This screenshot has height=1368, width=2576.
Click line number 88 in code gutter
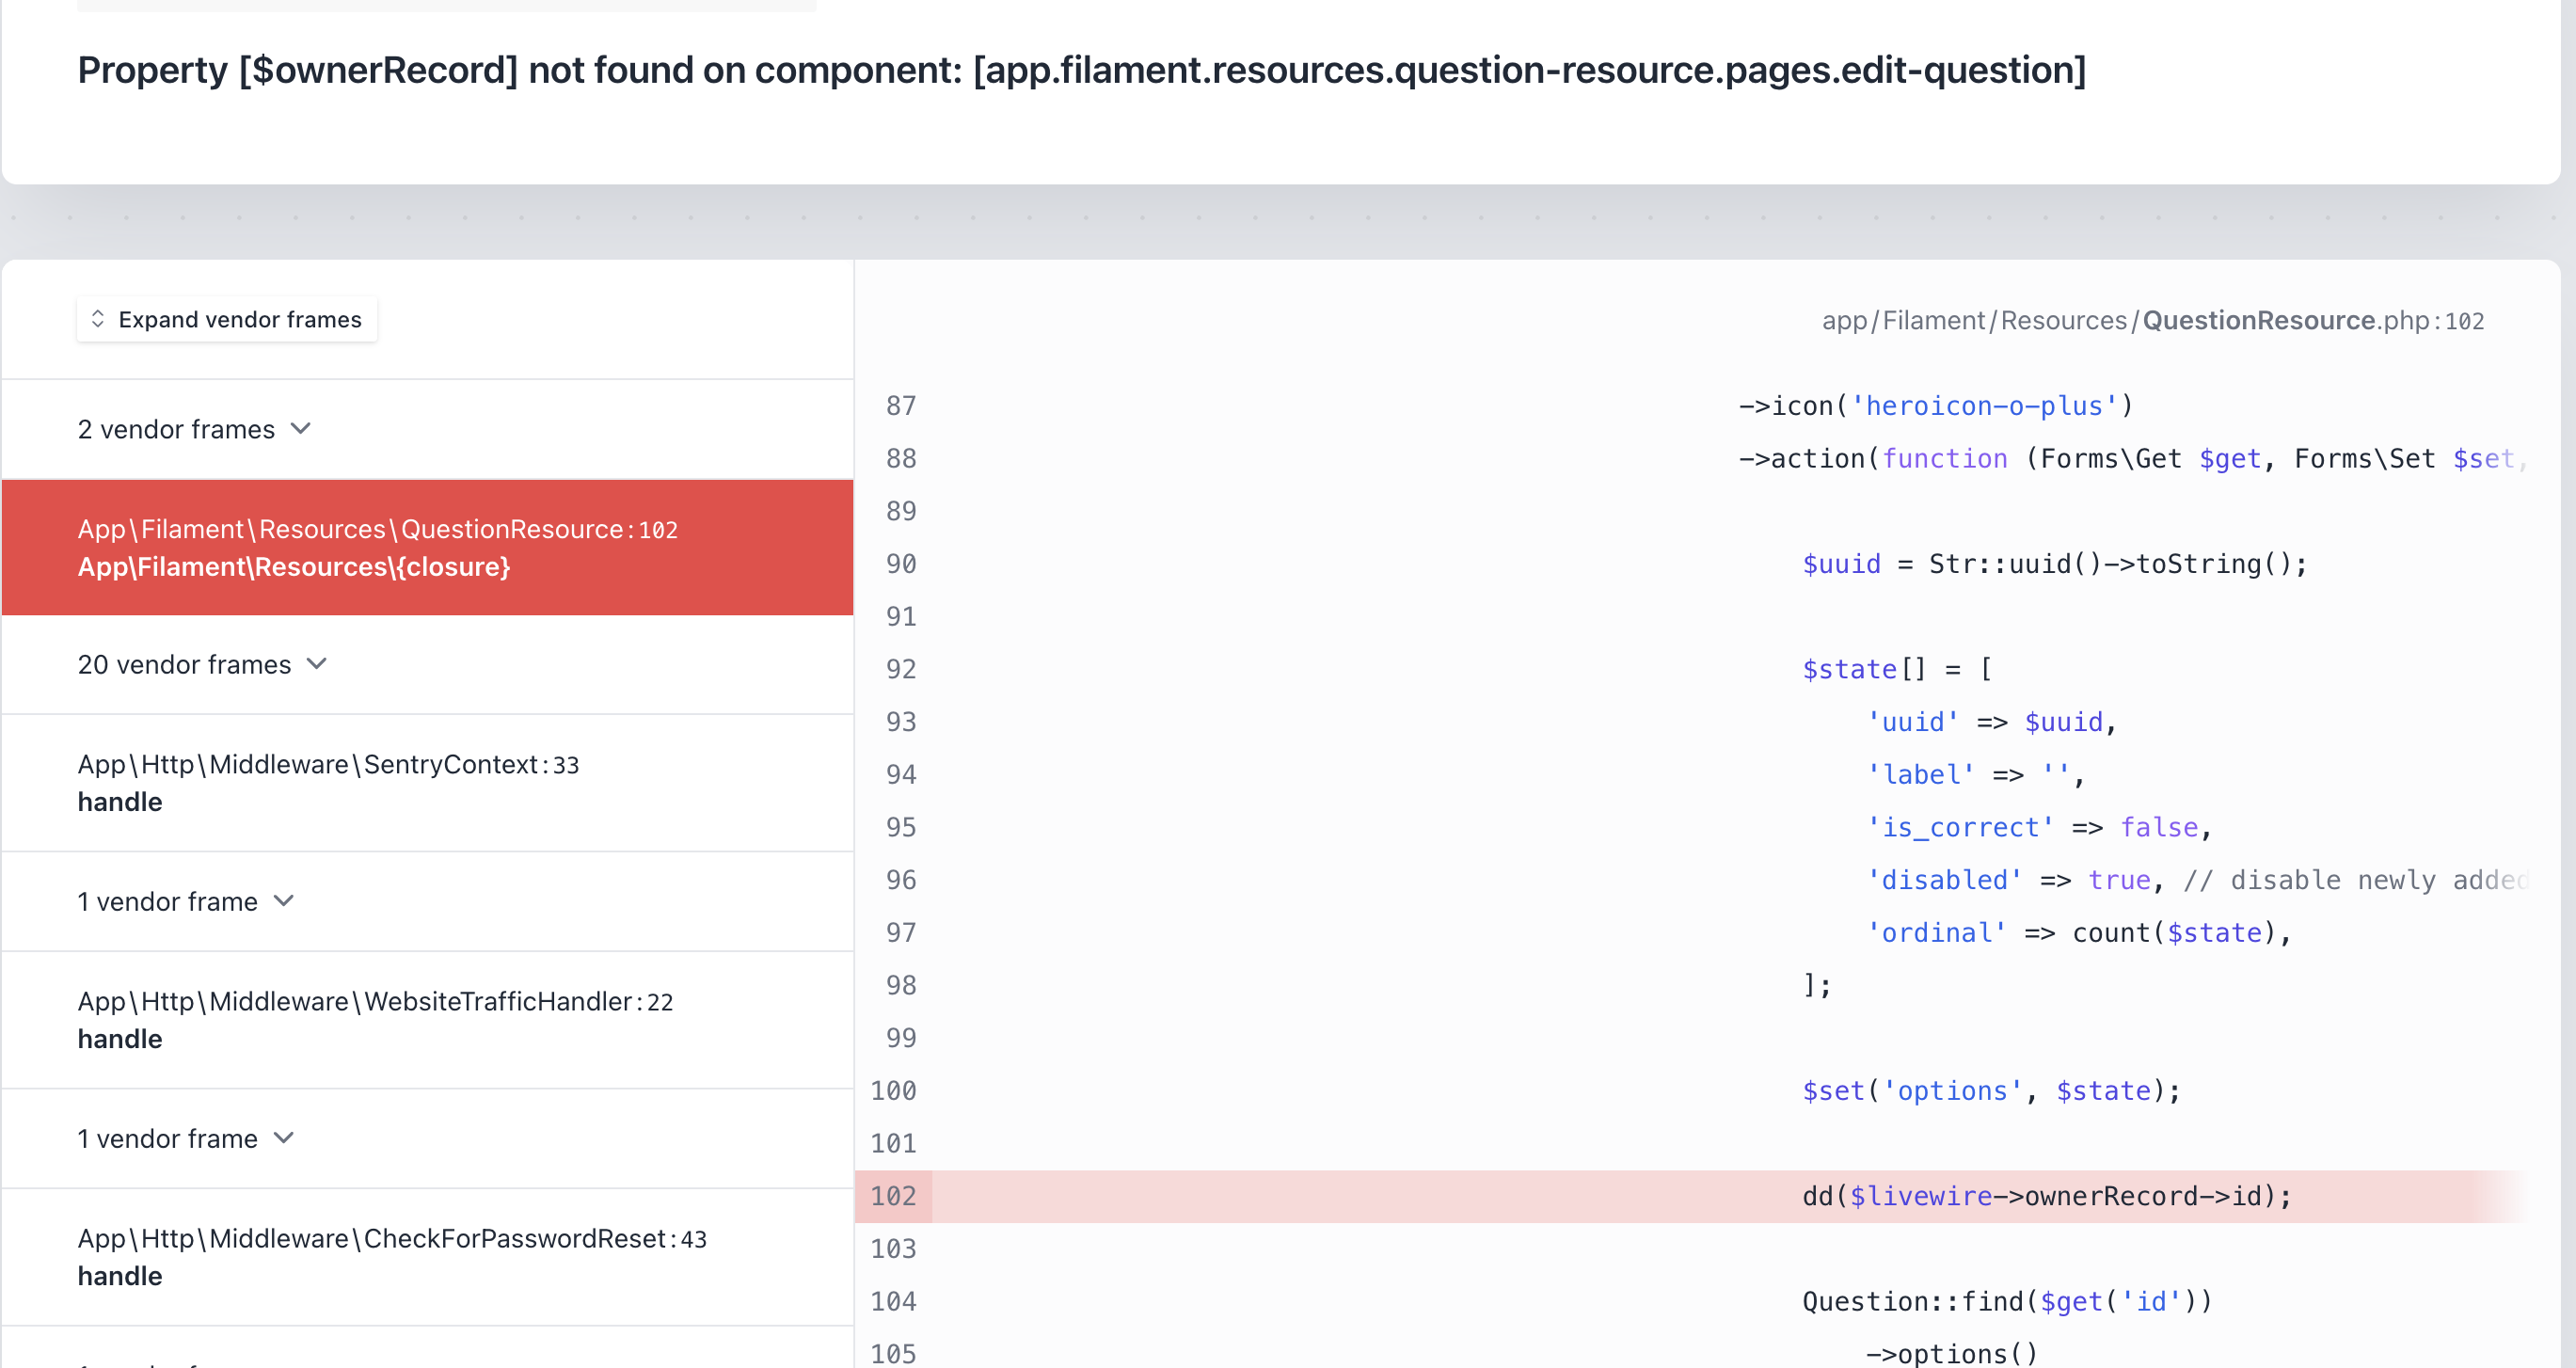pyautogui.click(x=900, y=458)
